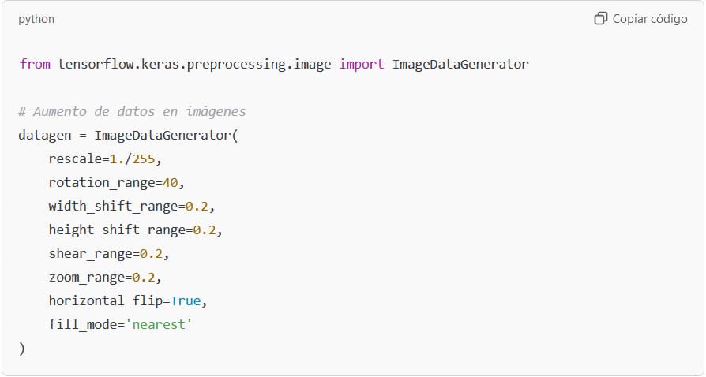The height and width of the screenshot is (377, 706).
Task: Click tensorflow.keras.preprocessing.image module text
Action: [194, 65]
